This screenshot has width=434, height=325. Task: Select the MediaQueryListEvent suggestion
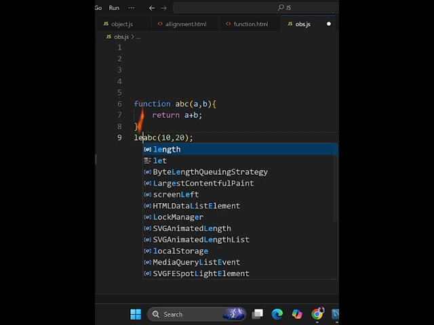coord(240,262)
